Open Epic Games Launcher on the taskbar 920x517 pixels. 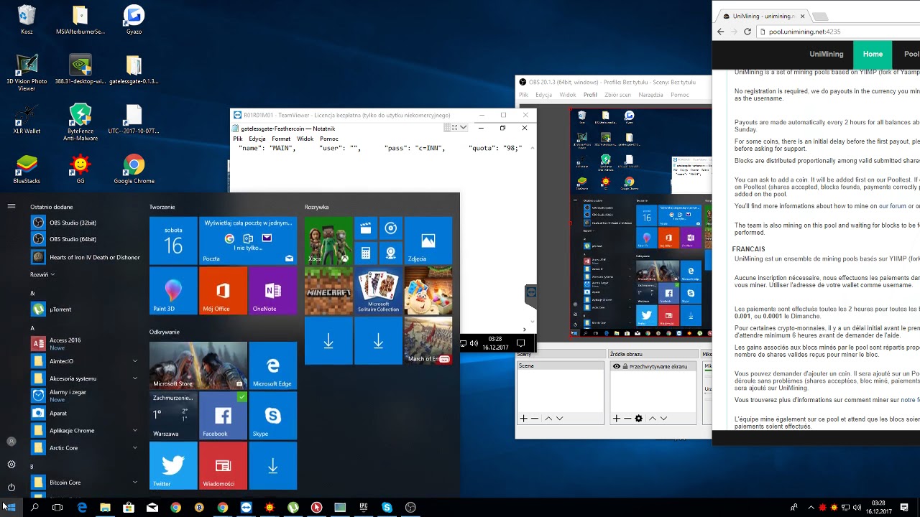click(364, 508)
